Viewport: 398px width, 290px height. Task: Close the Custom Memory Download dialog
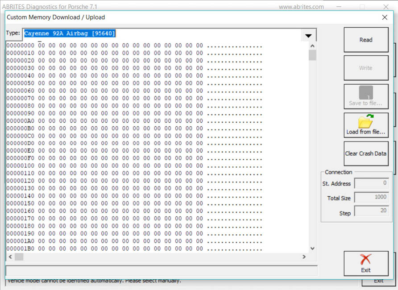(385, 17)
